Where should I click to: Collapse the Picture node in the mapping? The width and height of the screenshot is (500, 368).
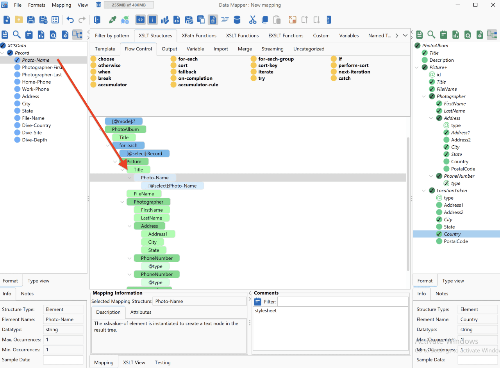pyautogui.click(x=115, y=161)
